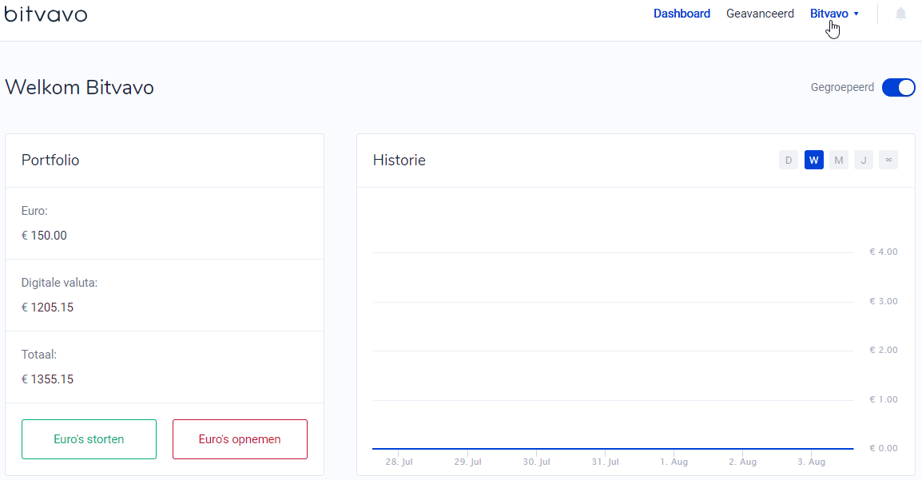This screenshot has height=480, width=922.
Task: Click the 28. Jul date on chart axis
Action: 399,462
